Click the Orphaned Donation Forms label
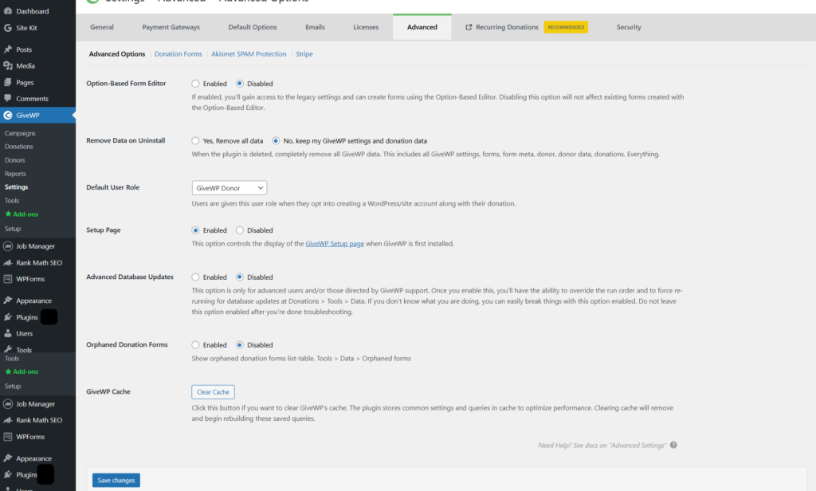Image resolution: width=816 pixels, height=491 pixels. pos(127,344)
